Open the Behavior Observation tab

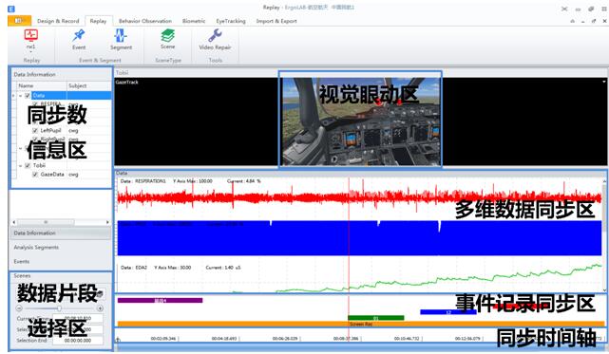(145, 21)
